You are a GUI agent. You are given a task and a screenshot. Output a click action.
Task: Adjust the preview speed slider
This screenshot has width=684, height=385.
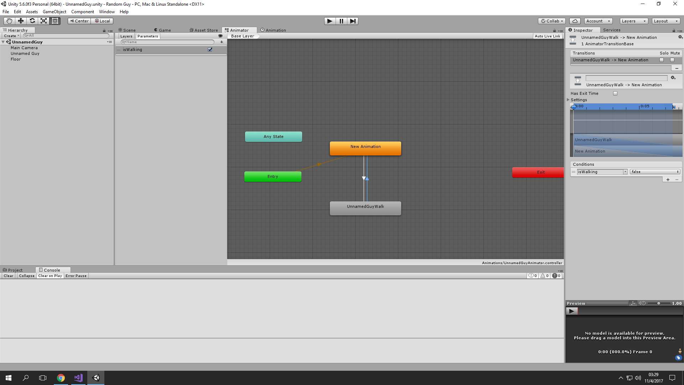[658, 303]
